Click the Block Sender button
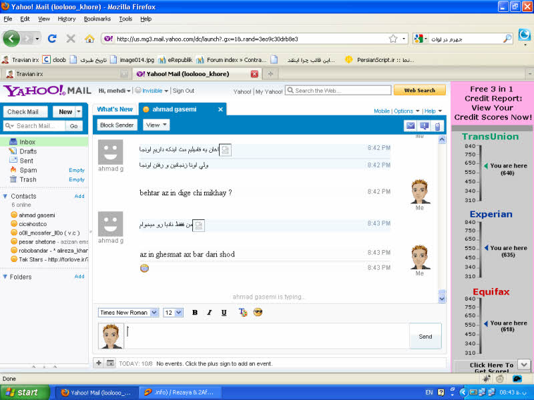 (x=117, y=125)
